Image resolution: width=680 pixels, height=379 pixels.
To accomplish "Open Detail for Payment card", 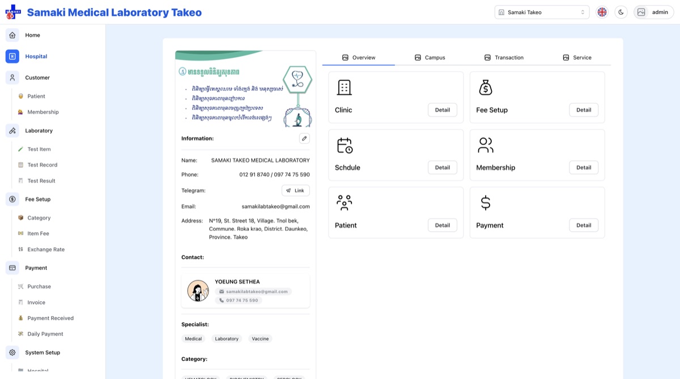I will [x=584, y=225].
